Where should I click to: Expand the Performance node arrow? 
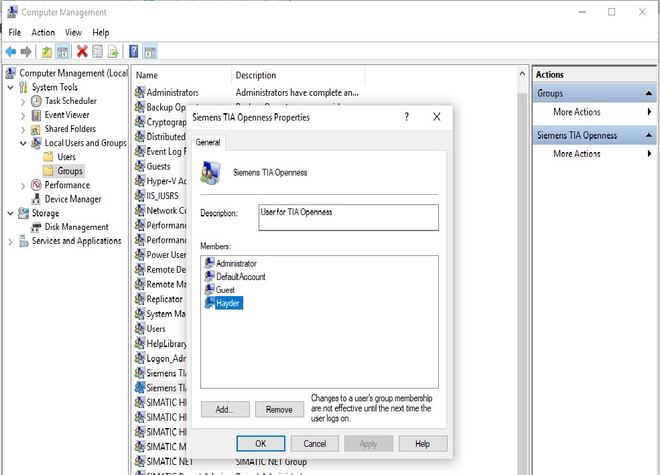pyautogui.click(x=23, y=186)
